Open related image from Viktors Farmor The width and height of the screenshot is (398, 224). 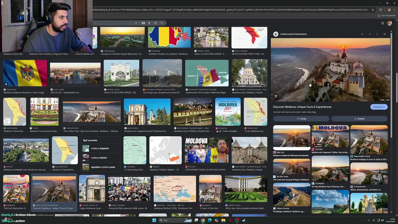click(x=292, y=194)
